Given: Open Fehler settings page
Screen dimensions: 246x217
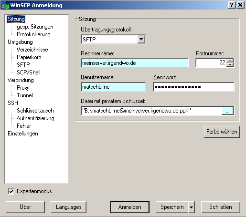Looking at the screenshot, I should (24, 126).
